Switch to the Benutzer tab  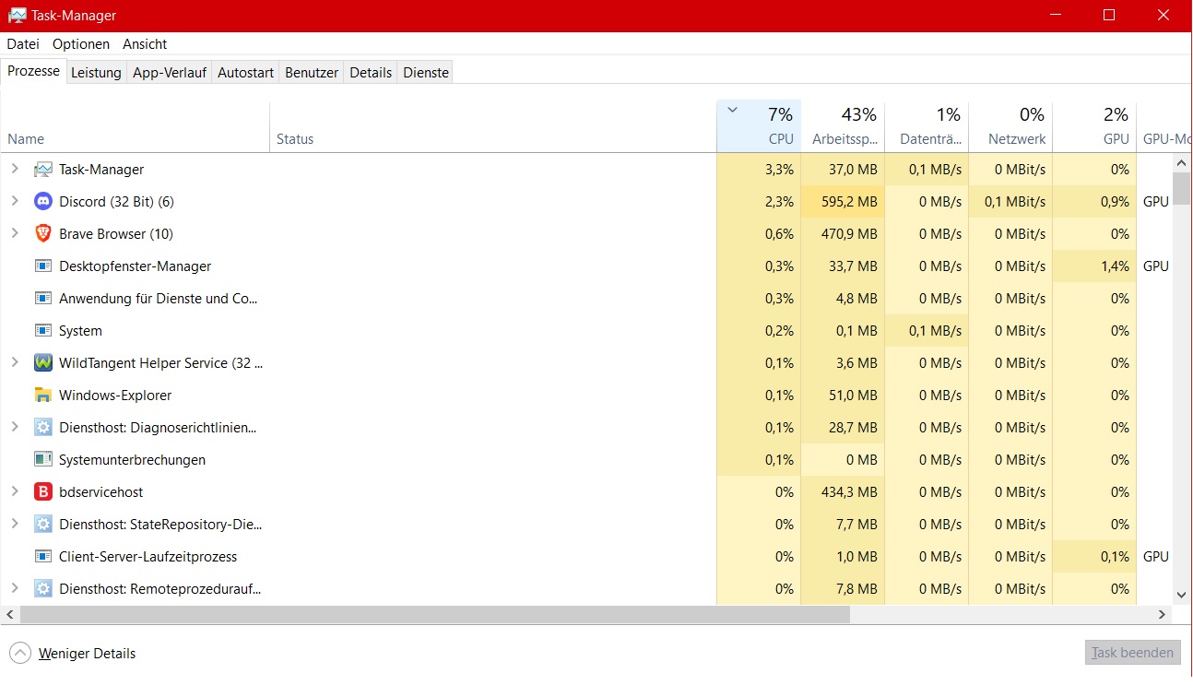312,73
